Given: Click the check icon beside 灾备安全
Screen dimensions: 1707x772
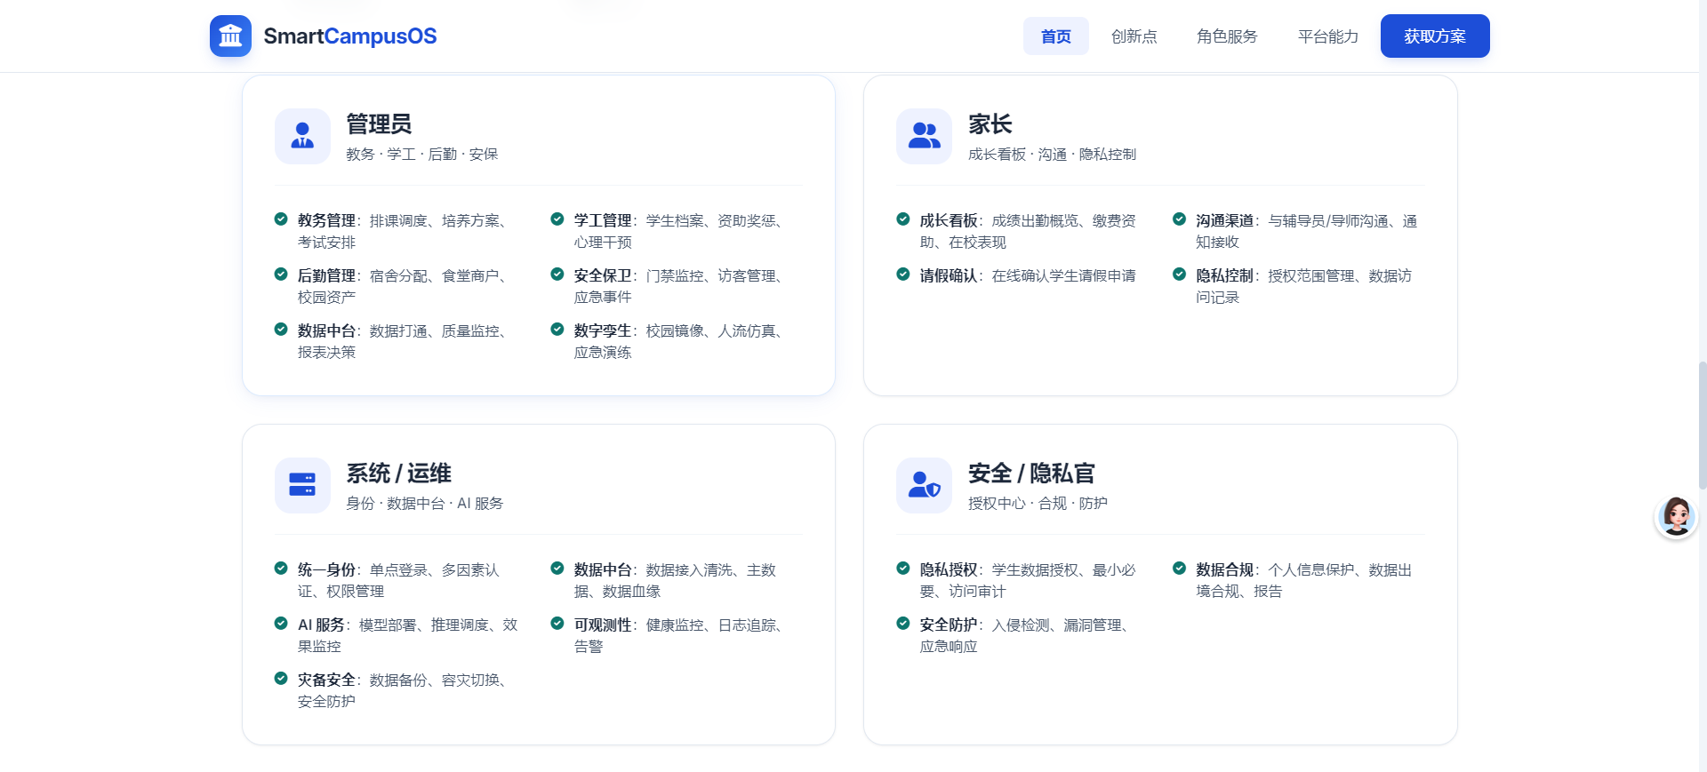Looking at the screenshot, I should 281,679.
